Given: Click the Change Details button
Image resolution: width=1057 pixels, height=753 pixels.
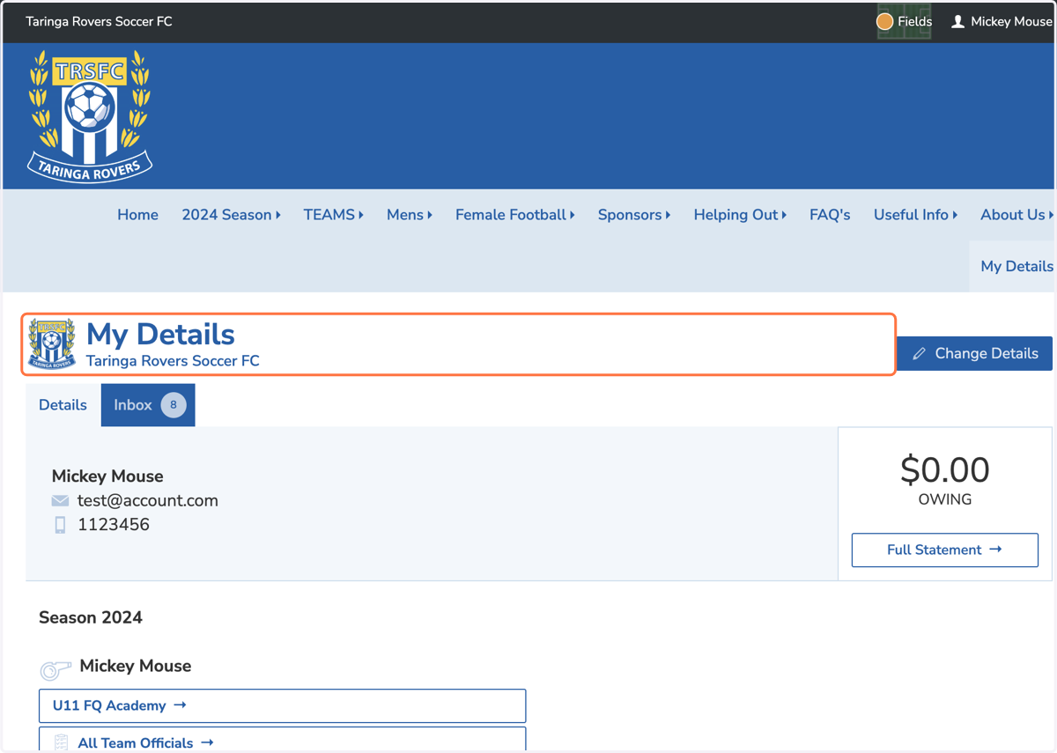Looking at the screenshot, I should coord(974,353).
